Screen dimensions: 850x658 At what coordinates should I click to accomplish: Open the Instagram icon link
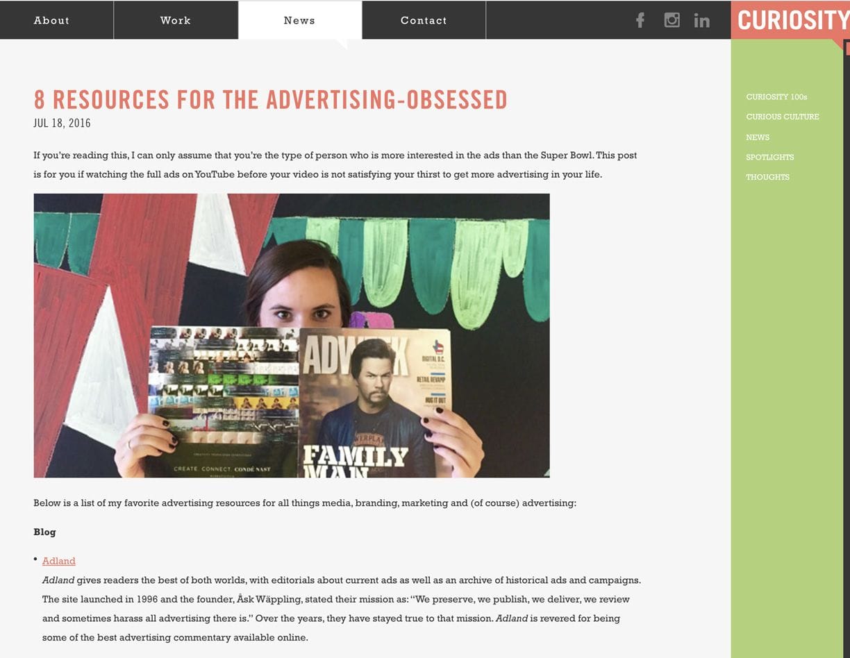672,20
